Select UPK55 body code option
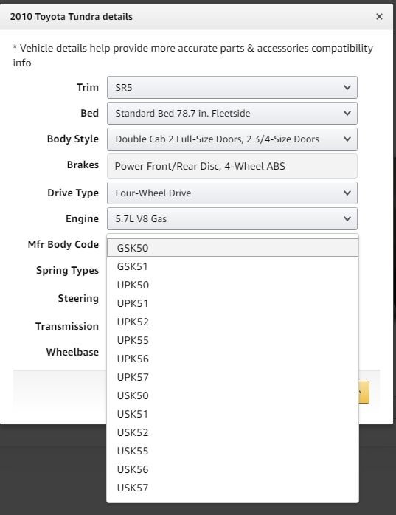Screen dimensions: 396x515 pyautogui.click(x=232, y=340)
